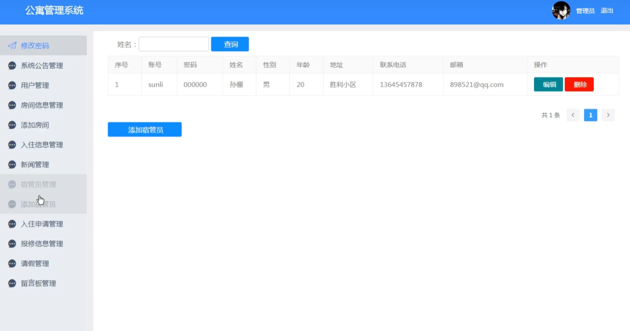
Task: Click the admin avatar in the top bar
Action: tap(561, 10)
